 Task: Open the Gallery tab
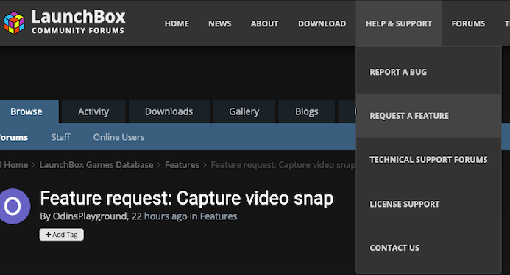tap(244, 111)
